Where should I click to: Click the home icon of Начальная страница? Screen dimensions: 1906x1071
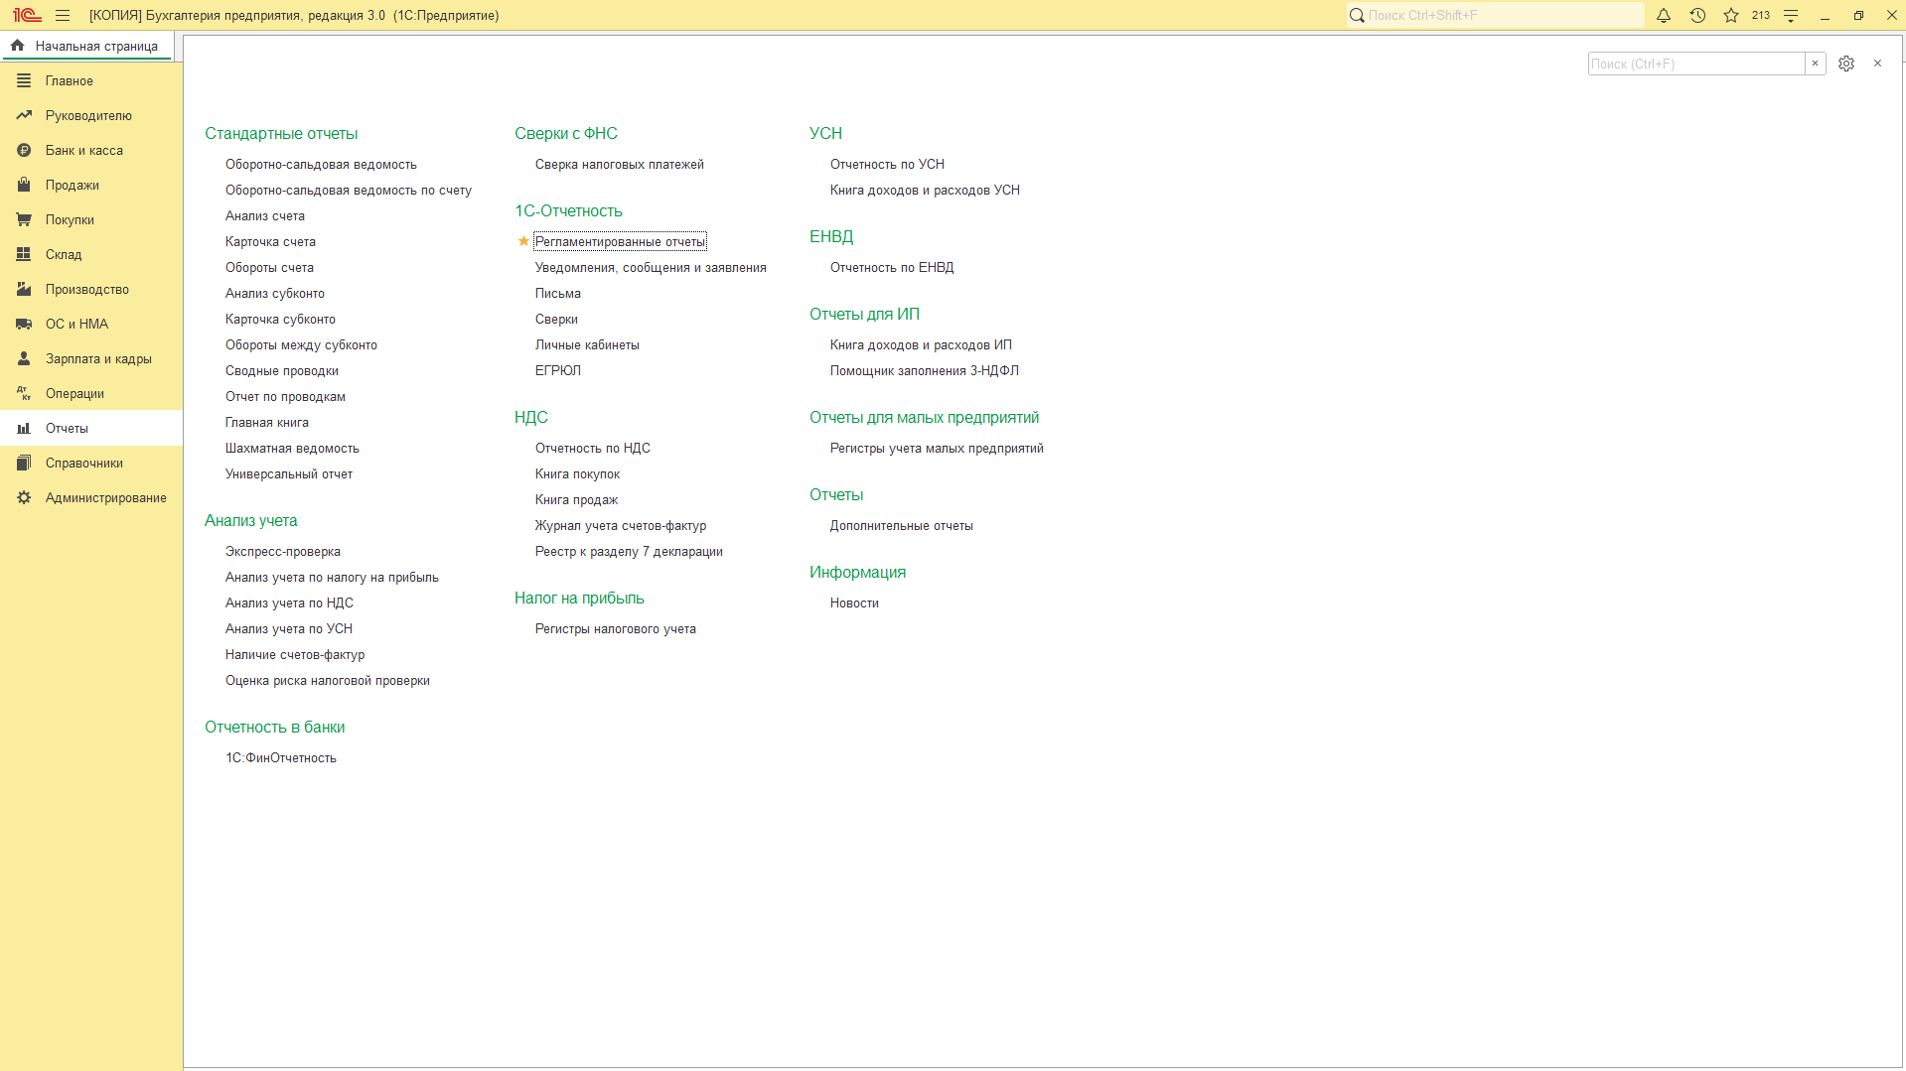[18, 46]
